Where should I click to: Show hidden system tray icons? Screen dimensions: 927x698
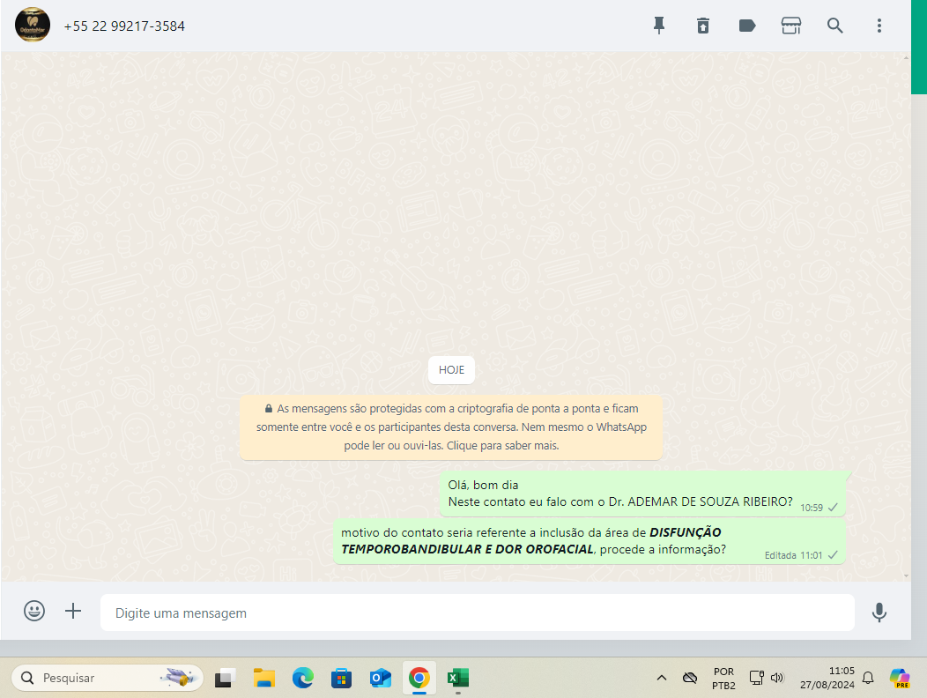(x=662, y=678)
